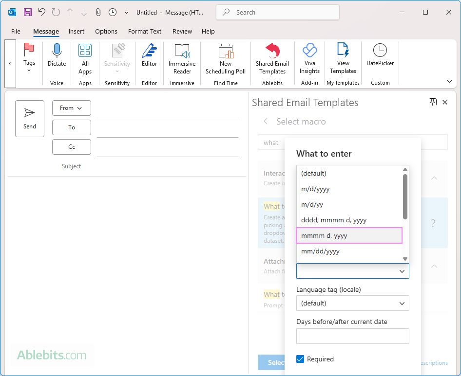The height and width of the screenshot is (376, 461).
Task: Click Days before/after current date field
Action: click(352, 336)
